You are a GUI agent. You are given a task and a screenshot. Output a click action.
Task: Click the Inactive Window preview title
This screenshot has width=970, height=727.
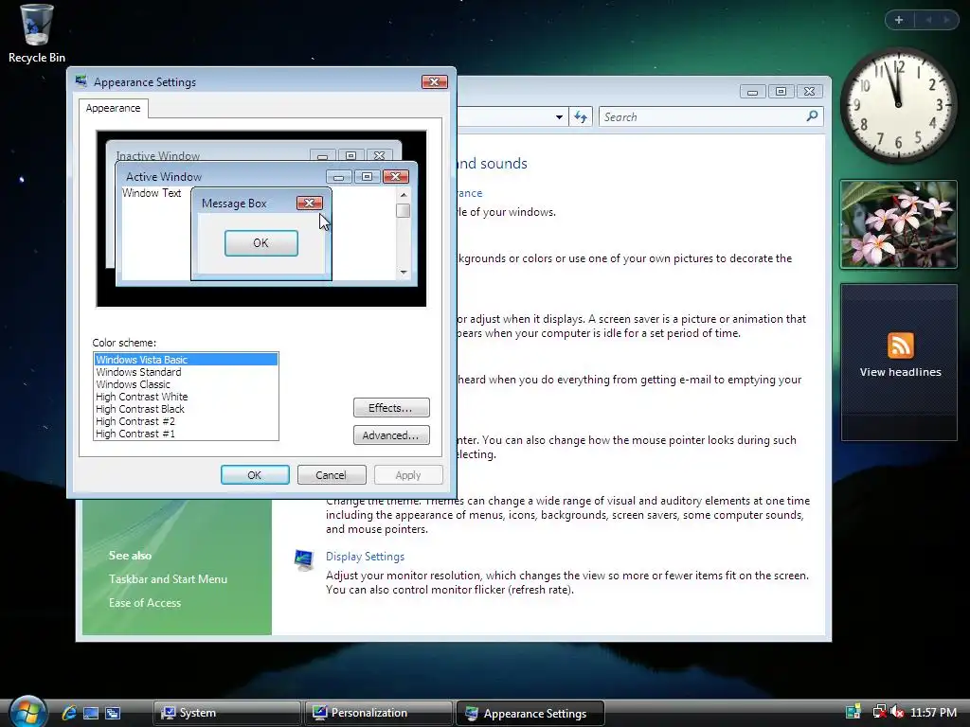click(x=158, y=155)
